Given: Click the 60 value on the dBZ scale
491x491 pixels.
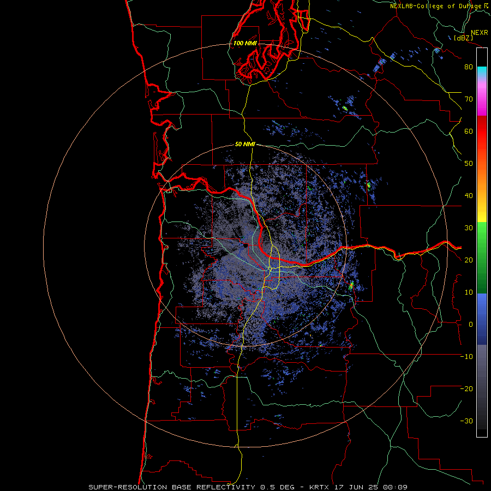Looking at the screenshot, I should pos(469,131).
